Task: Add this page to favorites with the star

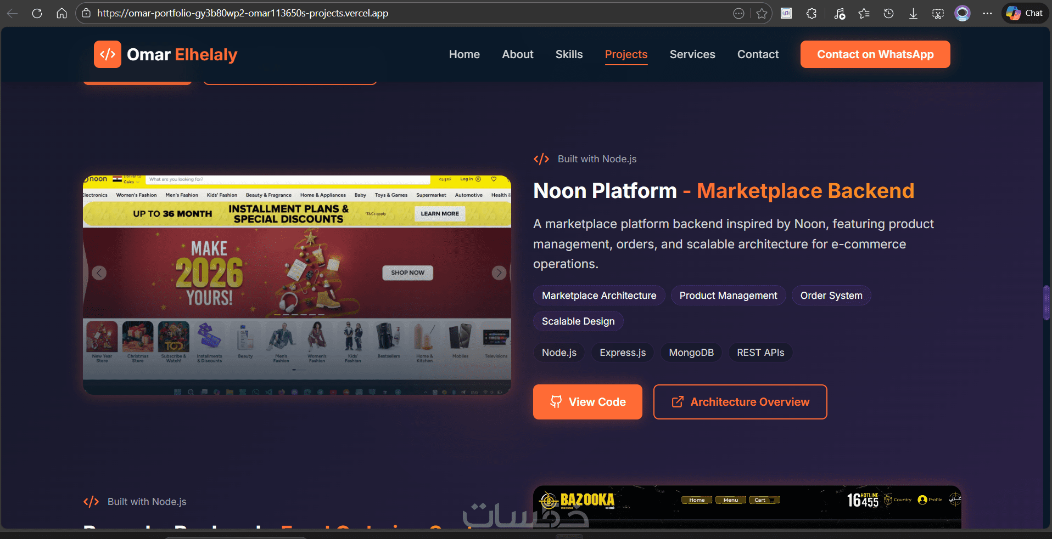Action: point(762,13)
